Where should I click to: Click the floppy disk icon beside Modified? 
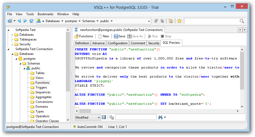(x=104, y=117)
